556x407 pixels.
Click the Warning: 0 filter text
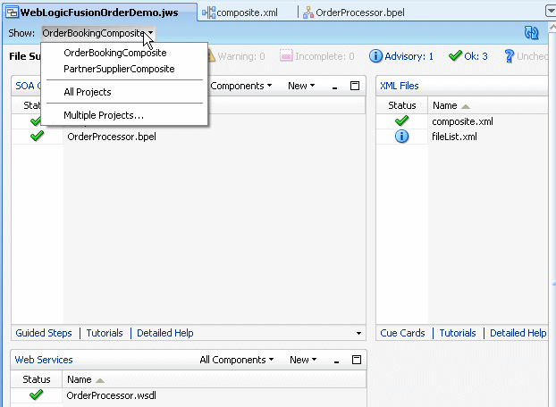(x=241, y=56)
